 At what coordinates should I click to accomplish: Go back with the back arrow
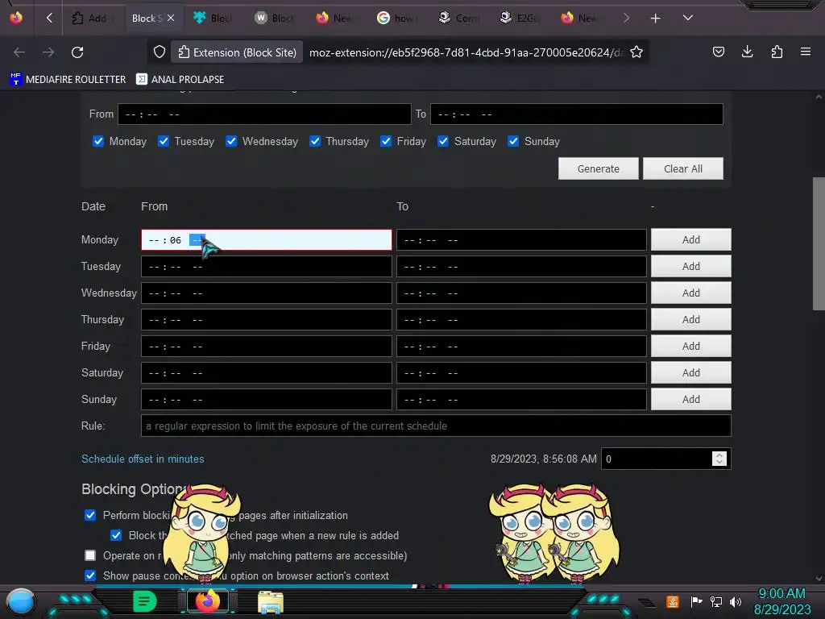tap(19, 52)
